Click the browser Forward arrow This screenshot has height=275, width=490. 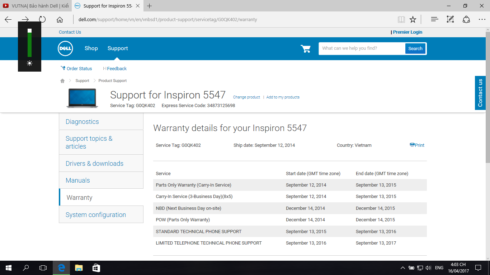tap(25, 19)
